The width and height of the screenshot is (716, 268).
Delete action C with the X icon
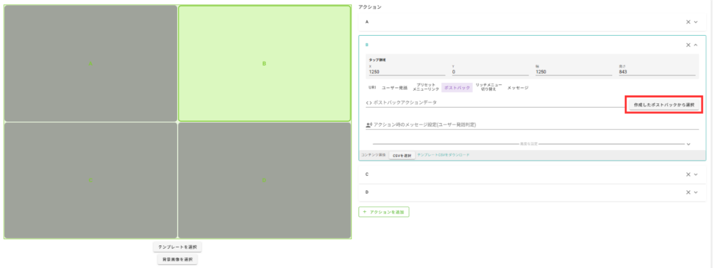(688, 174)
